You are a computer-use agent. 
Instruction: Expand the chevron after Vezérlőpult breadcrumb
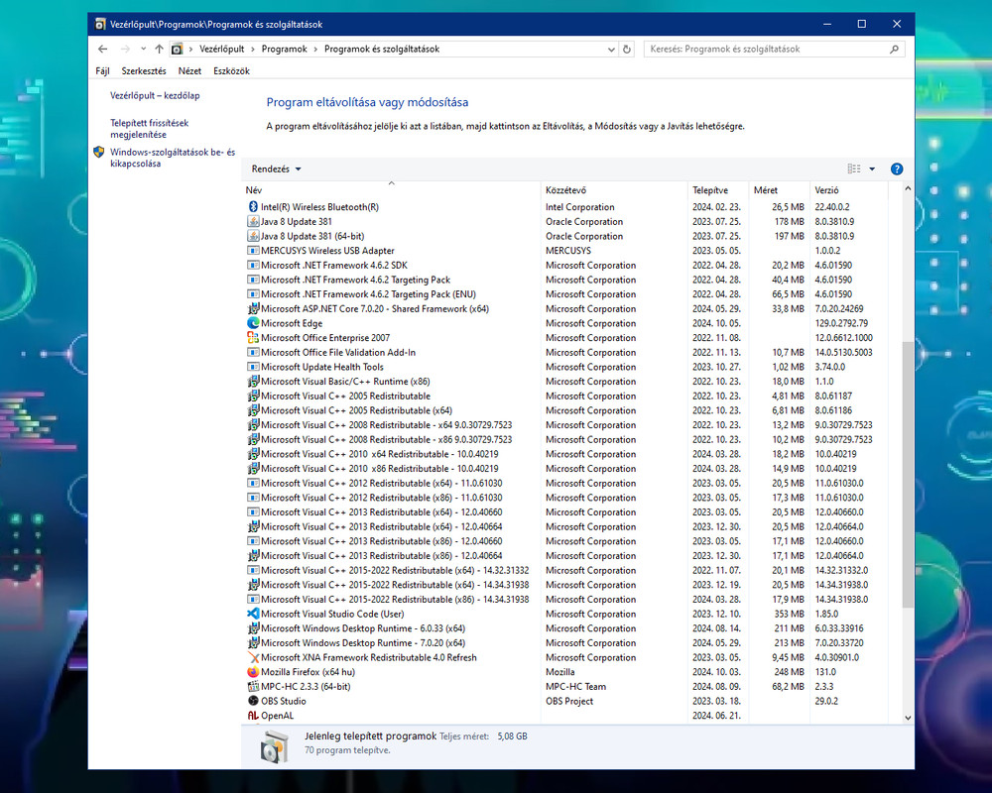coord(253,49)
